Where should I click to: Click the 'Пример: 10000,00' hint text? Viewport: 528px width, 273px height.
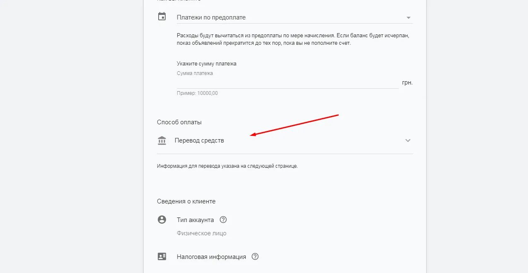[x=197, y=93]
